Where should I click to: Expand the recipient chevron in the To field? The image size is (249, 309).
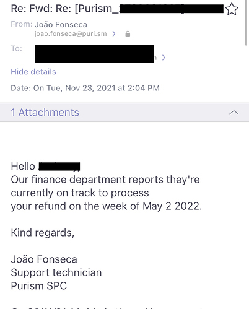[x=164, y=58]
